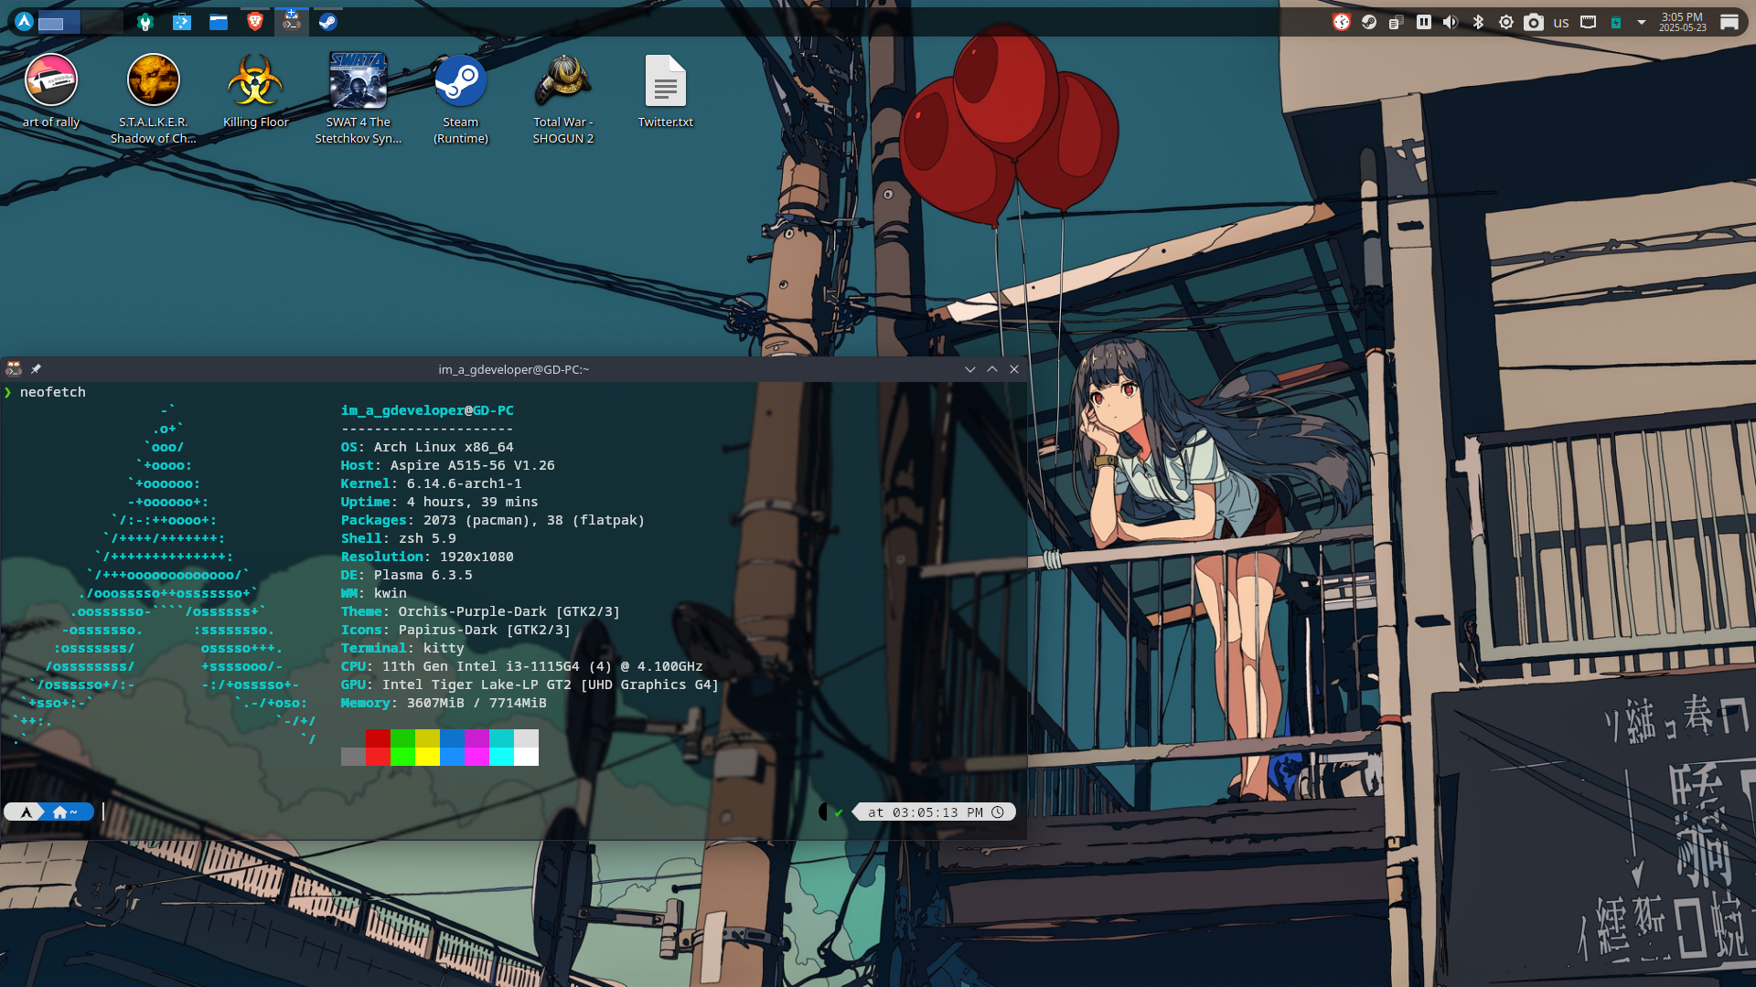The width and height of the screenshot is (1756, 987).
Task: Click the 'Shell: zsh 5.9' line
Action: click(x=399, y=538)
